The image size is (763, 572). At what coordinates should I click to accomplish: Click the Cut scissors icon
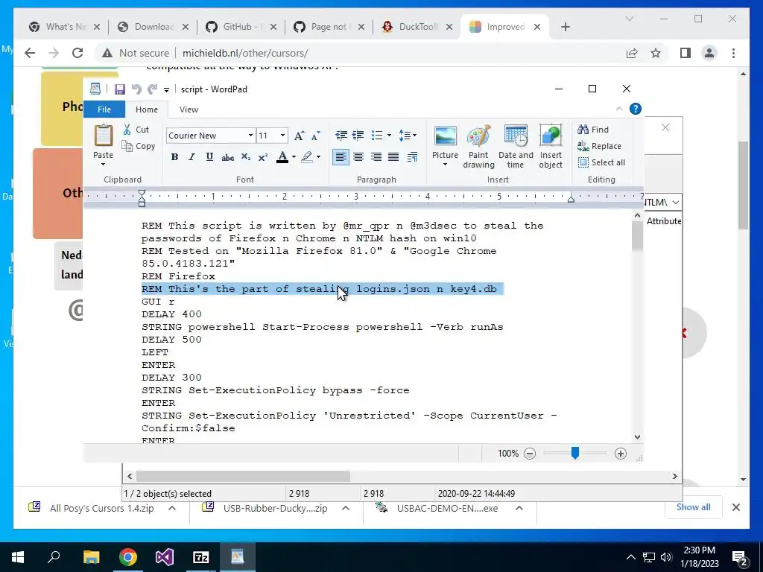[127, 130]
